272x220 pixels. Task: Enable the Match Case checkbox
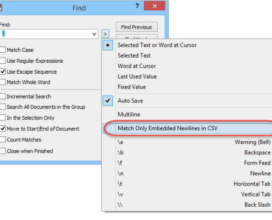pos(3,50)
